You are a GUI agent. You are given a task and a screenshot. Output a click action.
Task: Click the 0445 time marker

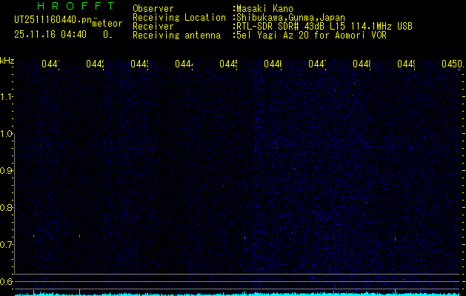(228, 64)
